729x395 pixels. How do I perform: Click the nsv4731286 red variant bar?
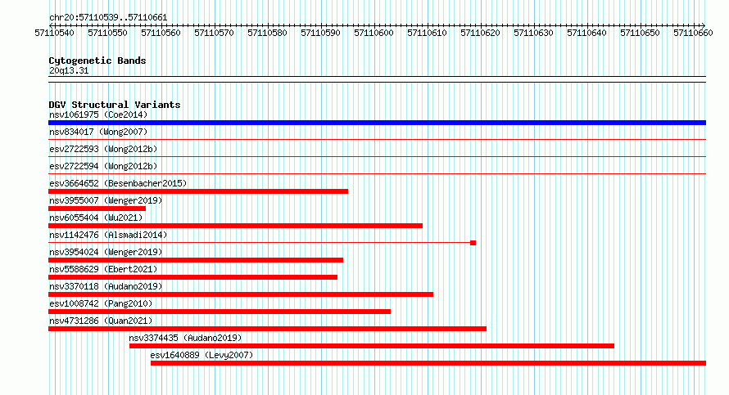[267, 329]
